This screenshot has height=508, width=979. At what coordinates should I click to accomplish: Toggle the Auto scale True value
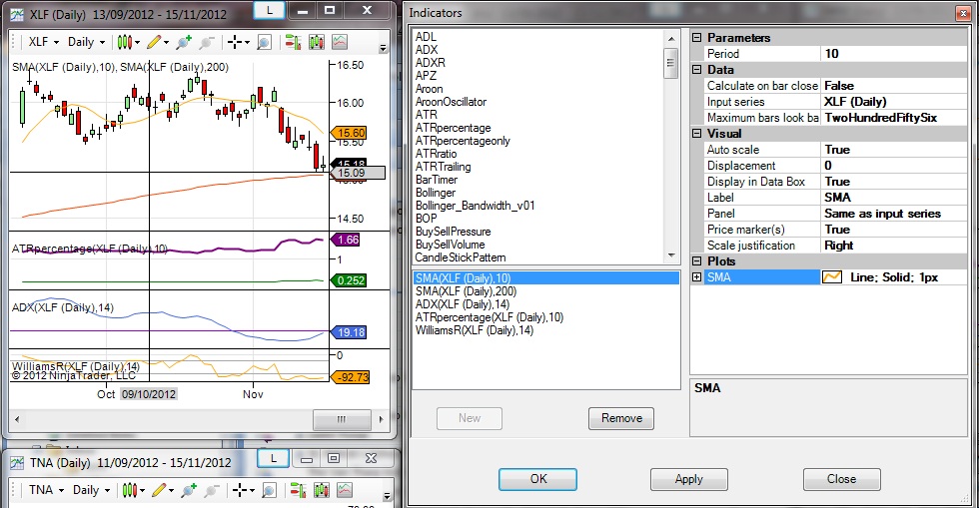pyautogui.click(x=893, y=149)
